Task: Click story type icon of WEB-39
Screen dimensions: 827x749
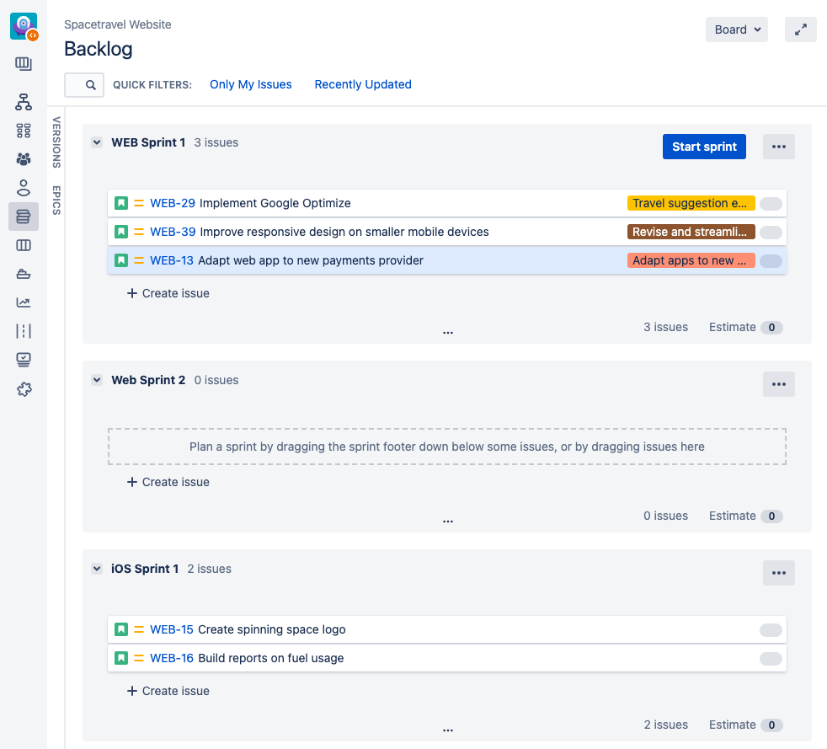Action: [121, 232]
